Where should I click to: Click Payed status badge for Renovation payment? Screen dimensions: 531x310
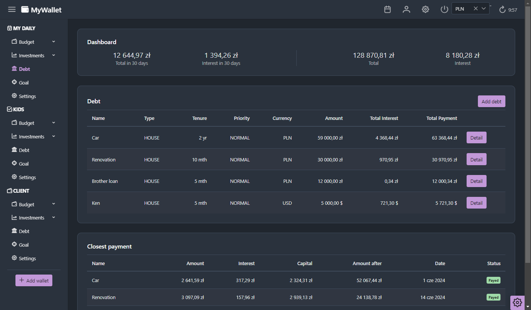493,298
